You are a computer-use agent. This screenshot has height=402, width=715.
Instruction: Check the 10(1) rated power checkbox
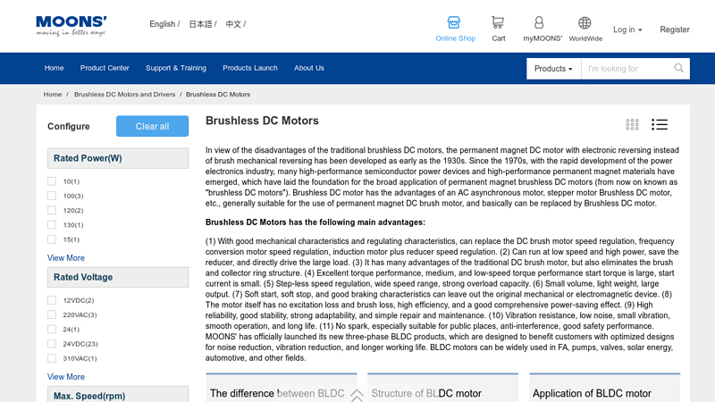[x=52, y=181]
